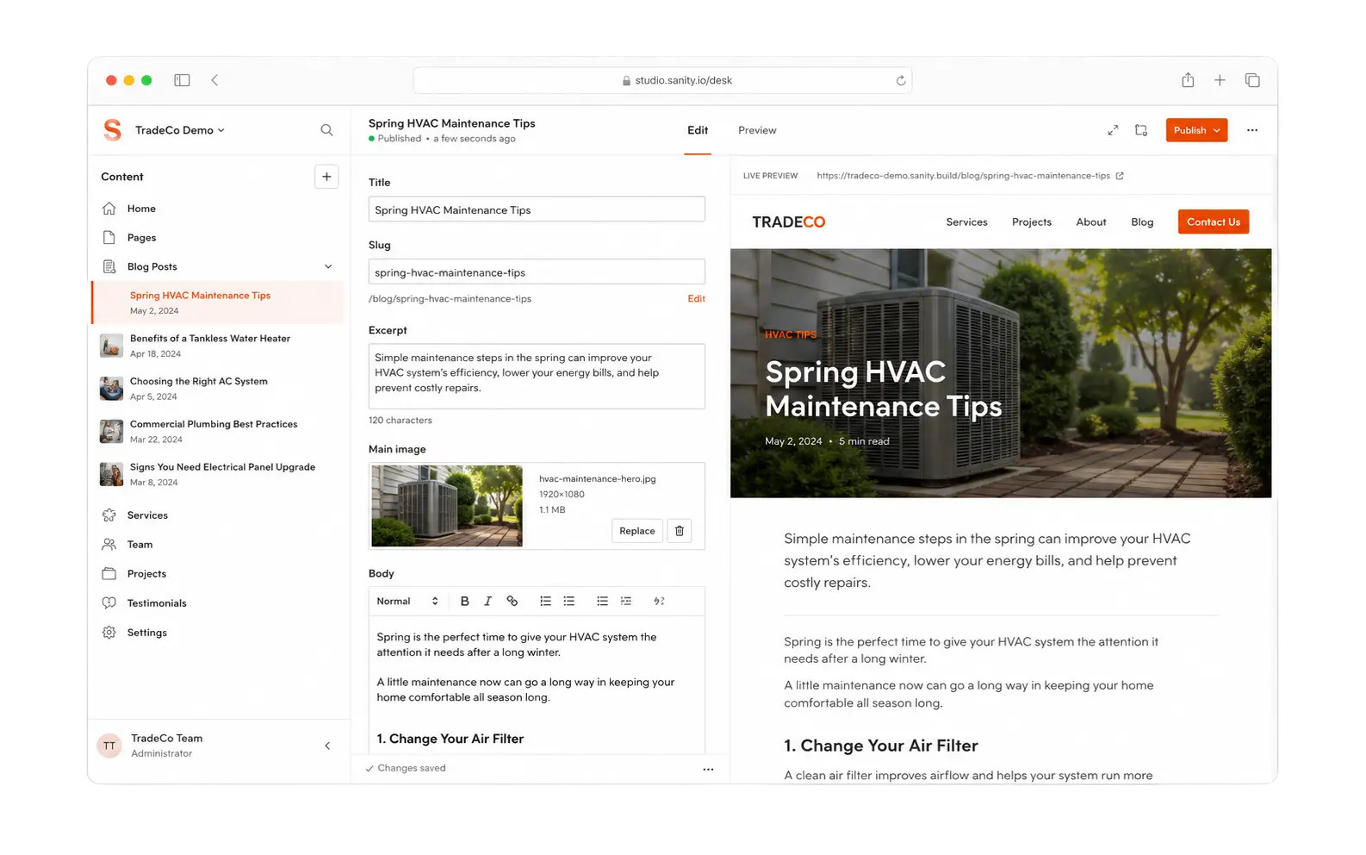Click the Publish button
The image size is (1366, 855).
tap(1196, 130)
